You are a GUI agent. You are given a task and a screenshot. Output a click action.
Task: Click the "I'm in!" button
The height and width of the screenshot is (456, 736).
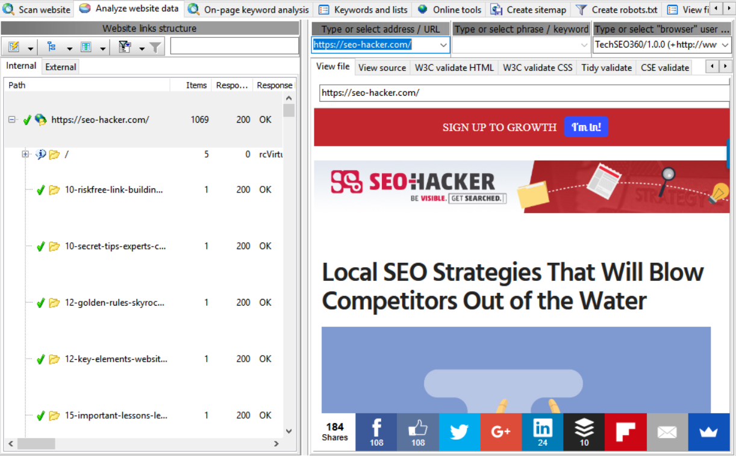point(585,127)
